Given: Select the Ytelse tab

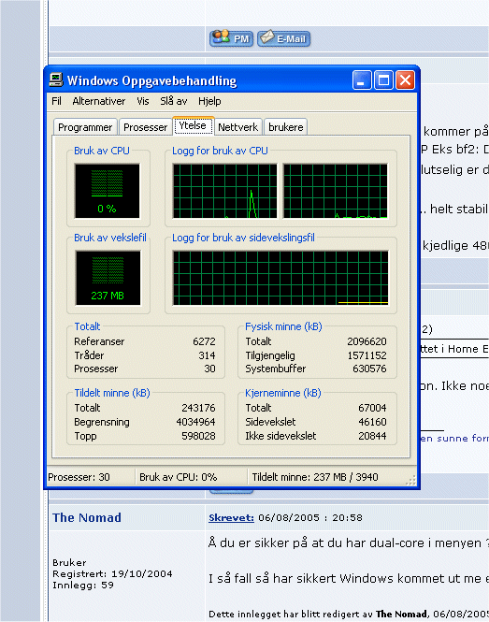Looking at the screenshot, I should click(x=193, y=125).
